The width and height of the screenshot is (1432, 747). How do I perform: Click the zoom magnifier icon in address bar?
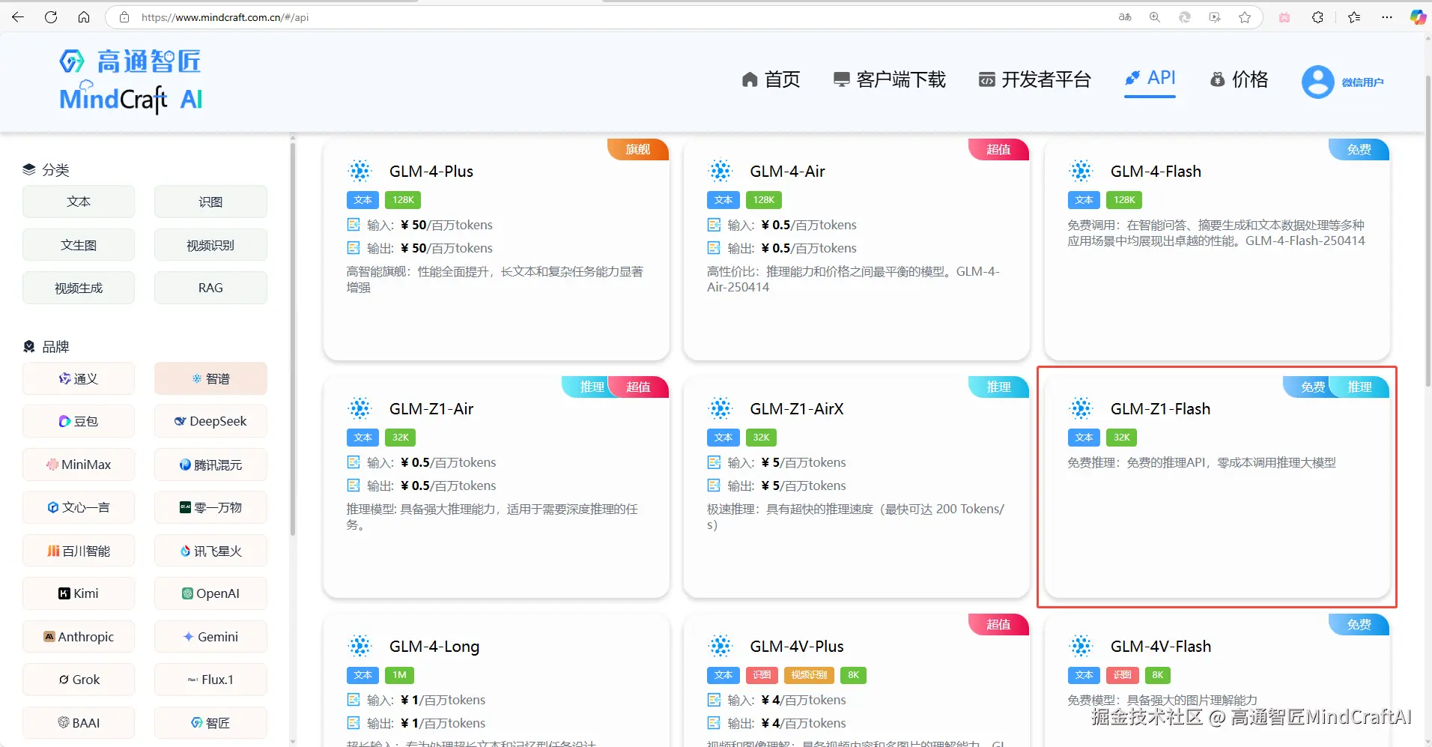tap(1155, 17)
